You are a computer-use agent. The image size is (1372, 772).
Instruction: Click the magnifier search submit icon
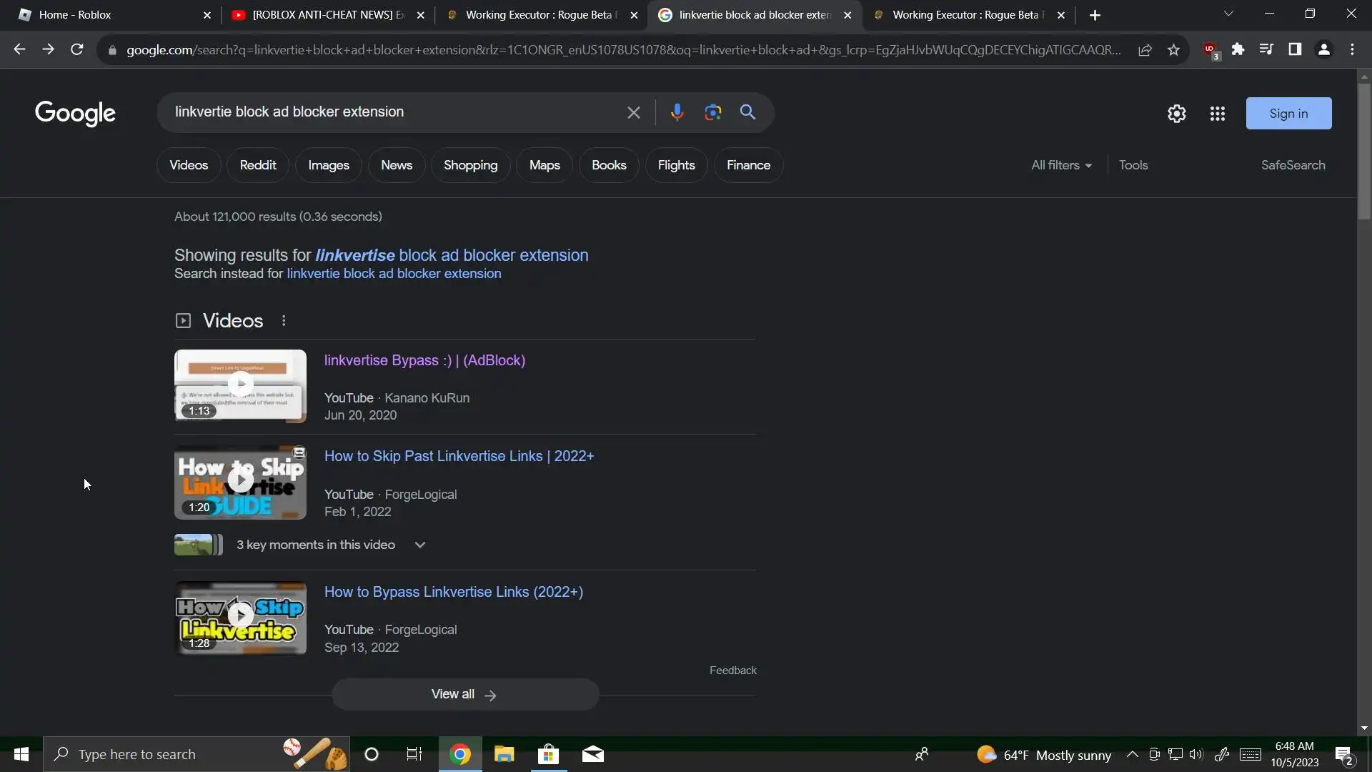pyautogui.click(x=747, y=112)
